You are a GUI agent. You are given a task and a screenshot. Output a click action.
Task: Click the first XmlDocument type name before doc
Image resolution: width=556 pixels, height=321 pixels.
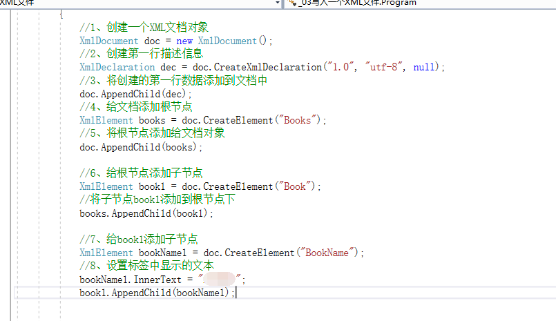point(109,41)
